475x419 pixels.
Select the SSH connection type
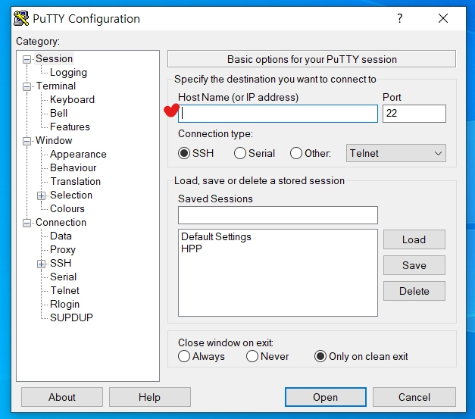pyautogui.click(x=184, y=153)
